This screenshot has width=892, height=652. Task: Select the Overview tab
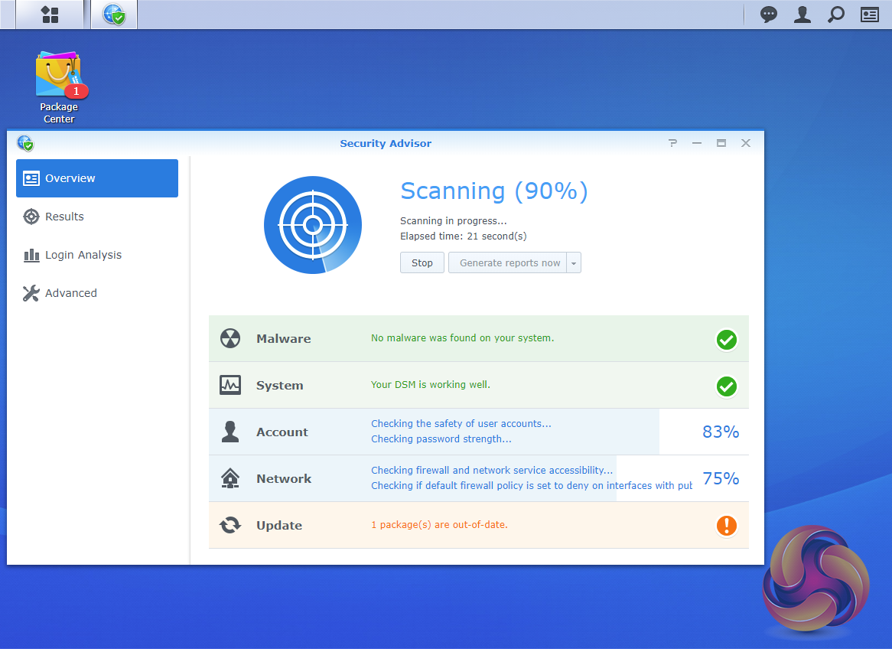(97, 178)
